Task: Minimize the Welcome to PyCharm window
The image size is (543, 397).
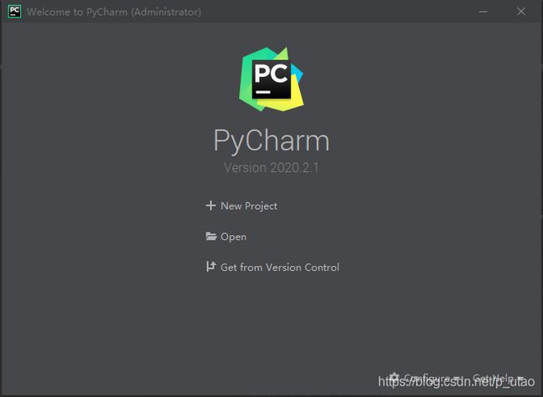Action: [483, 12]
